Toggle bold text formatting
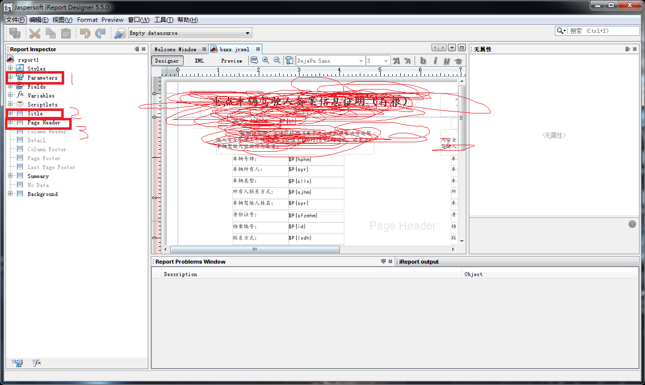Image resolution: width=645 pixels, height=385 pixels. [x=423, y=61]
